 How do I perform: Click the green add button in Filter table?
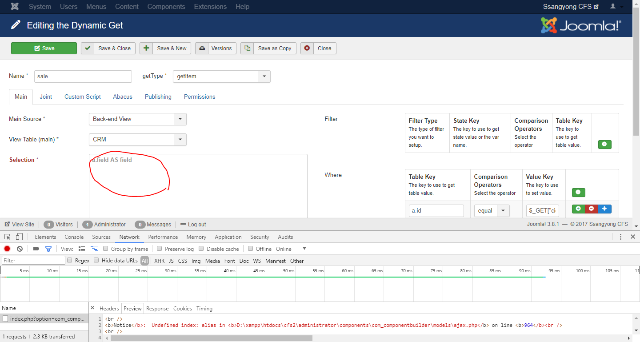click(604, 145)
